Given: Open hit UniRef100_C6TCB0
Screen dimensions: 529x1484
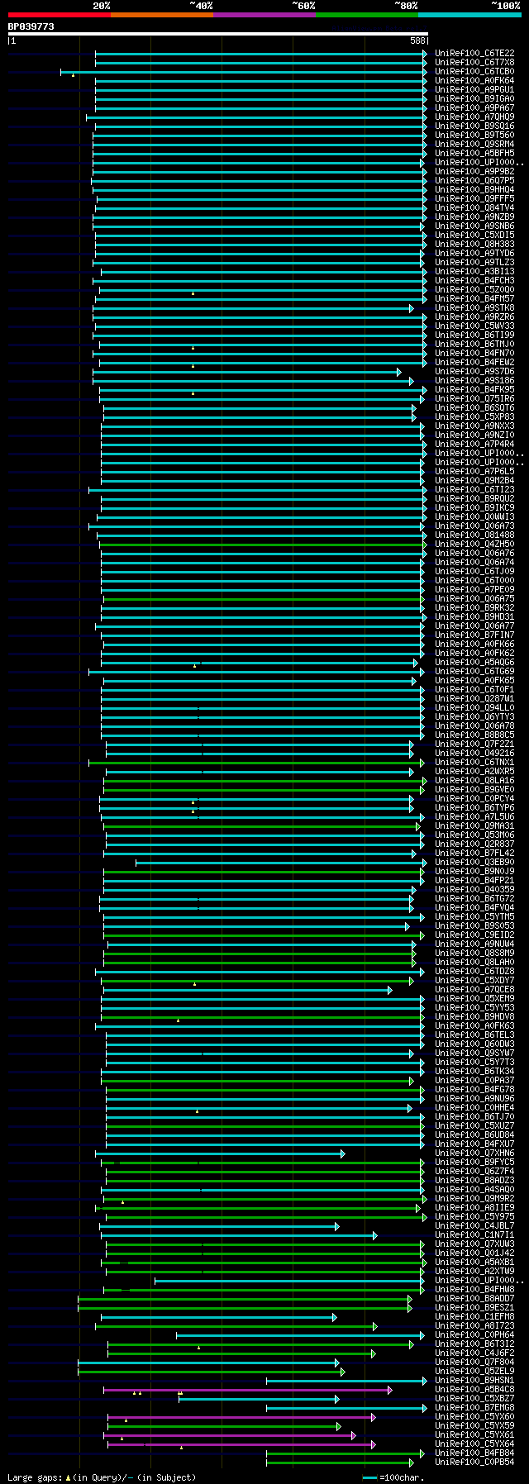Looking at the screenshot, I should pos(474,71).
